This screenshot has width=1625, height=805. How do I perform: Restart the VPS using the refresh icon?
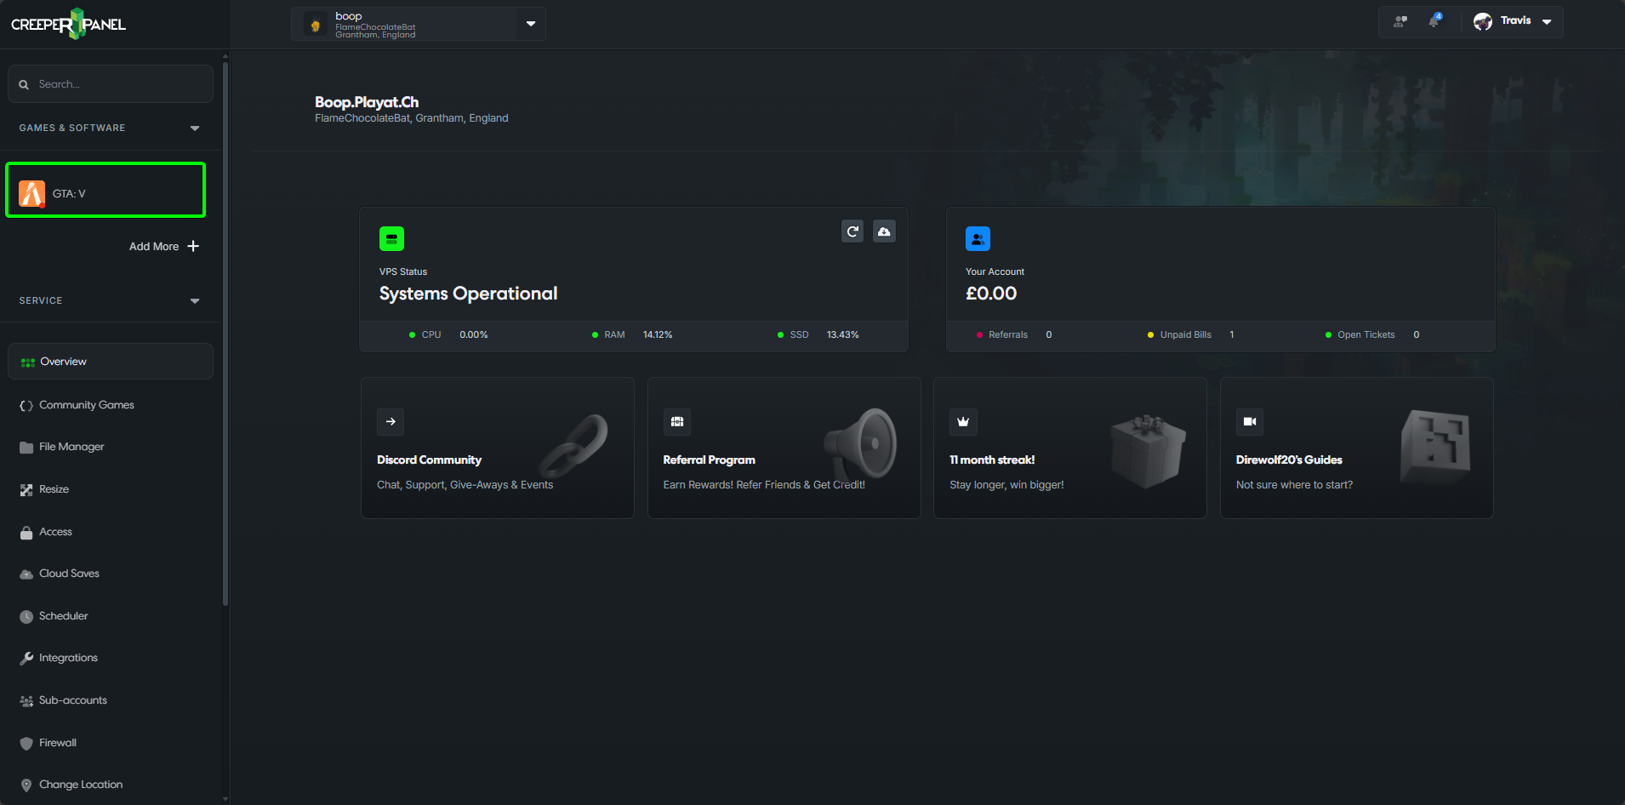pyautogui.click(x=852, y=231)
